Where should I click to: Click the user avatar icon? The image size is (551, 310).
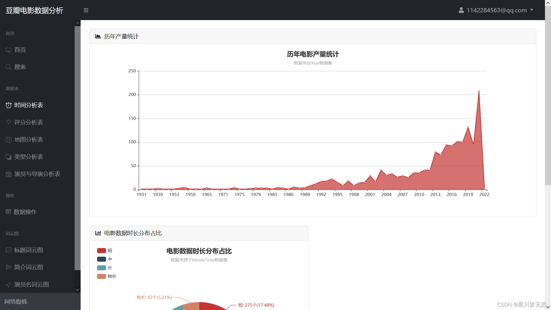point(461,10)
